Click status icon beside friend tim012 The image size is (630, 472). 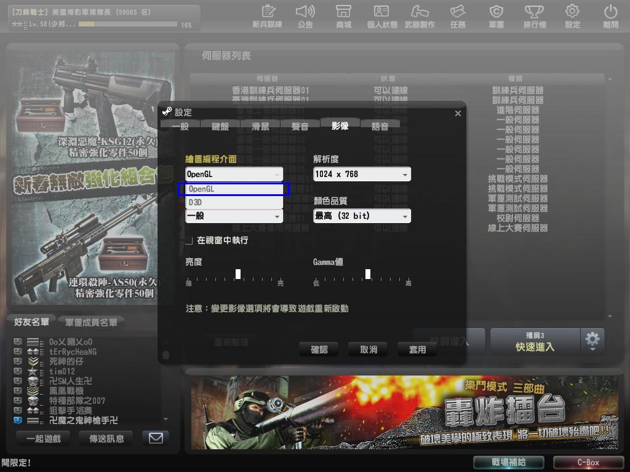click(x=18, y=371)
